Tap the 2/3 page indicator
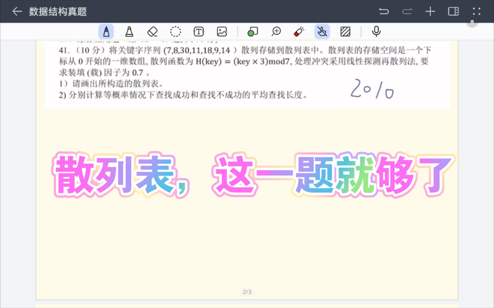 (x=247, y=292)
